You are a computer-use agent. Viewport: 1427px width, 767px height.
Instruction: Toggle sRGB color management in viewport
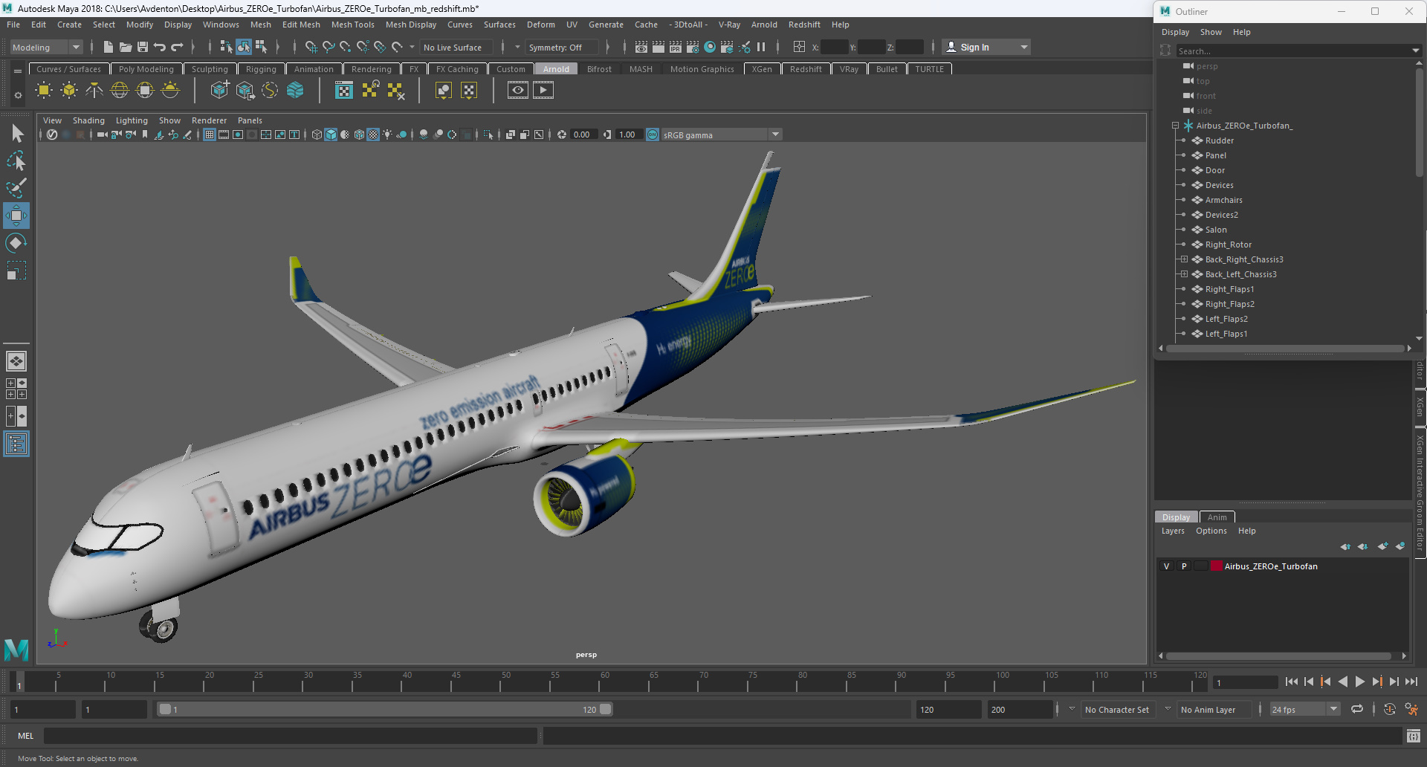[653, 135]
